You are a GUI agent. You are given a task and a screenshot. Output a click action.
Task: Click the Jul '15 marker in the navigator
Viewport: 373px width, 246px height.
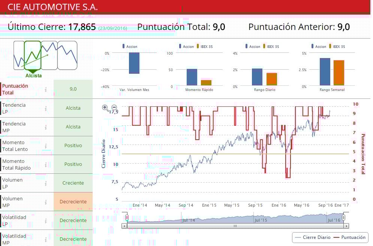[261, 220]
